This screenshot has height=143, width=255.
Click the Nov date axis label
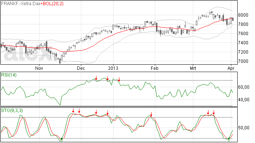(x=39, y=68)
